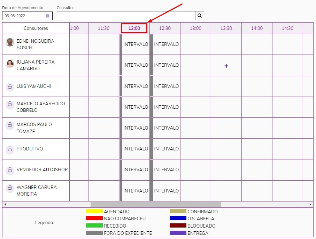Viewport: 316px width, 239px height.
Task: Click Marcelo Aparecido Cobrelo's user avatar icon
Action: pyautogui.click(x=10, y=104)
